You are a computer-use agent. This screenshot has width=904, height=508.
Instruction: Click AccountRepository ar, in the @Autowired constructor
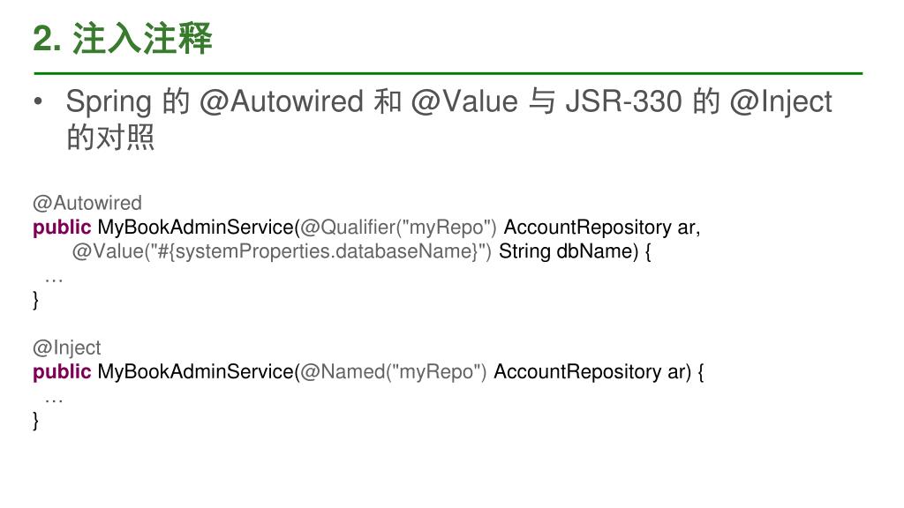point(602,228)
